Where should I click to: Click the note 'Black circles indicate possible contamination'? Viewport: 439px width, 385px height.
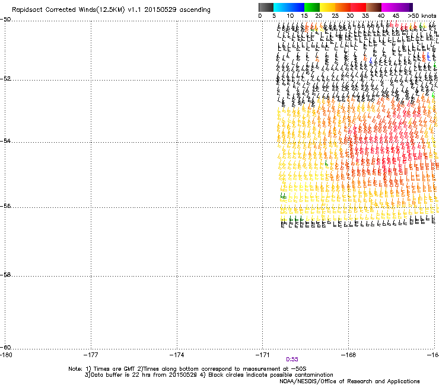click(271, 375)
